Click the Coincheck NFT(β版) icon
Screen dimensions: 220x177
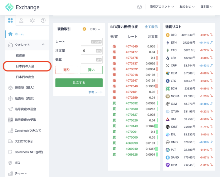coord(10,152)
